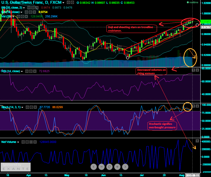Move Net Volume pane up with arrow
211x177 pixels.
tap(197, 141)
